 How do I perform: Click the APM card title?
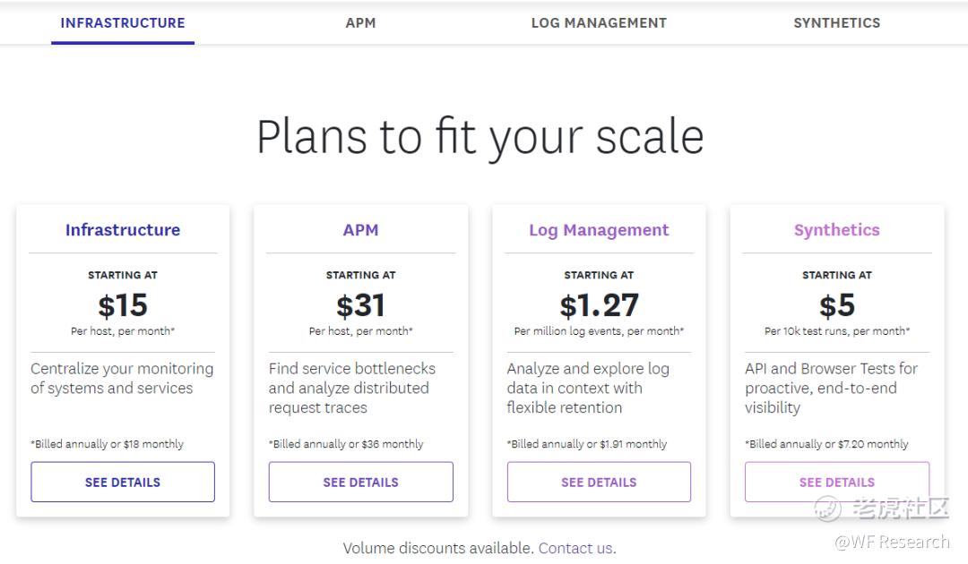coord(360,230)
